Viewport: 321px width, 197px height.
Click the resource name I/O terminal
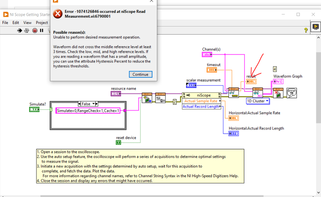(x=116, y=94)
